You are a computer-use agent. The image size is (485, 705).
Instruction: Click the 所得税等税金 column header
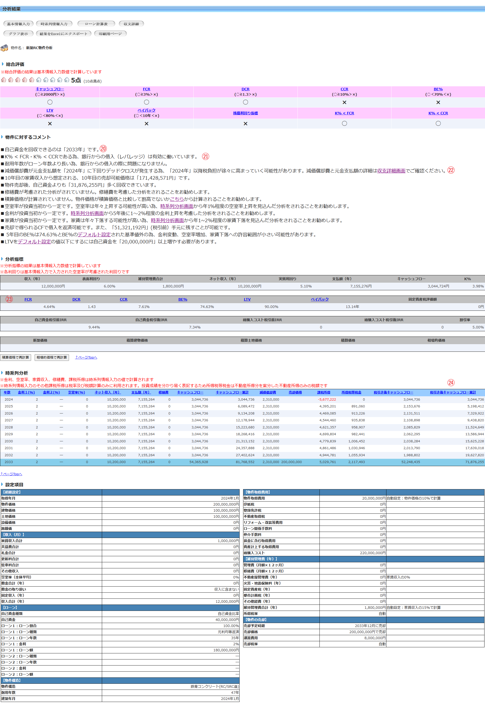[x=352, y=392]
